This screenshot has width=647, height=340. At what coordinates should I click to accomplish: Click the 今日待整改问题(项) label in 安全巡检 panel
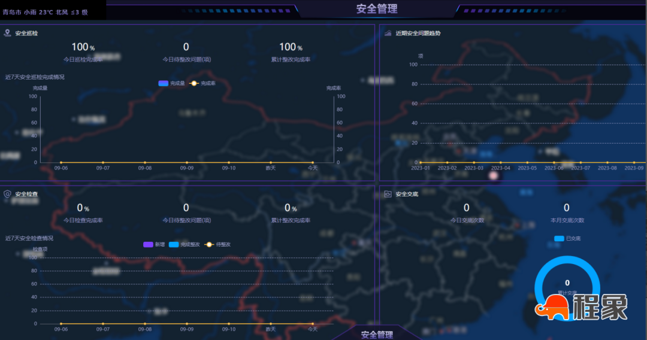(186, 59)
